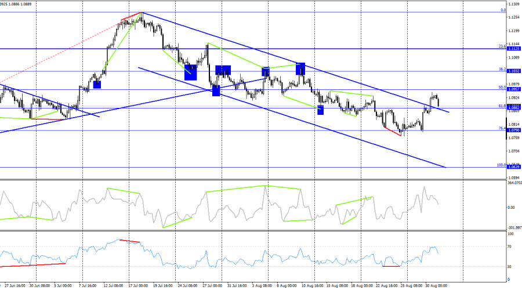Image resolution: width=522 pixels, height=290 pixels.
Task: Click the 1.0704 value on price axis
Action: [x=514, y=151]
